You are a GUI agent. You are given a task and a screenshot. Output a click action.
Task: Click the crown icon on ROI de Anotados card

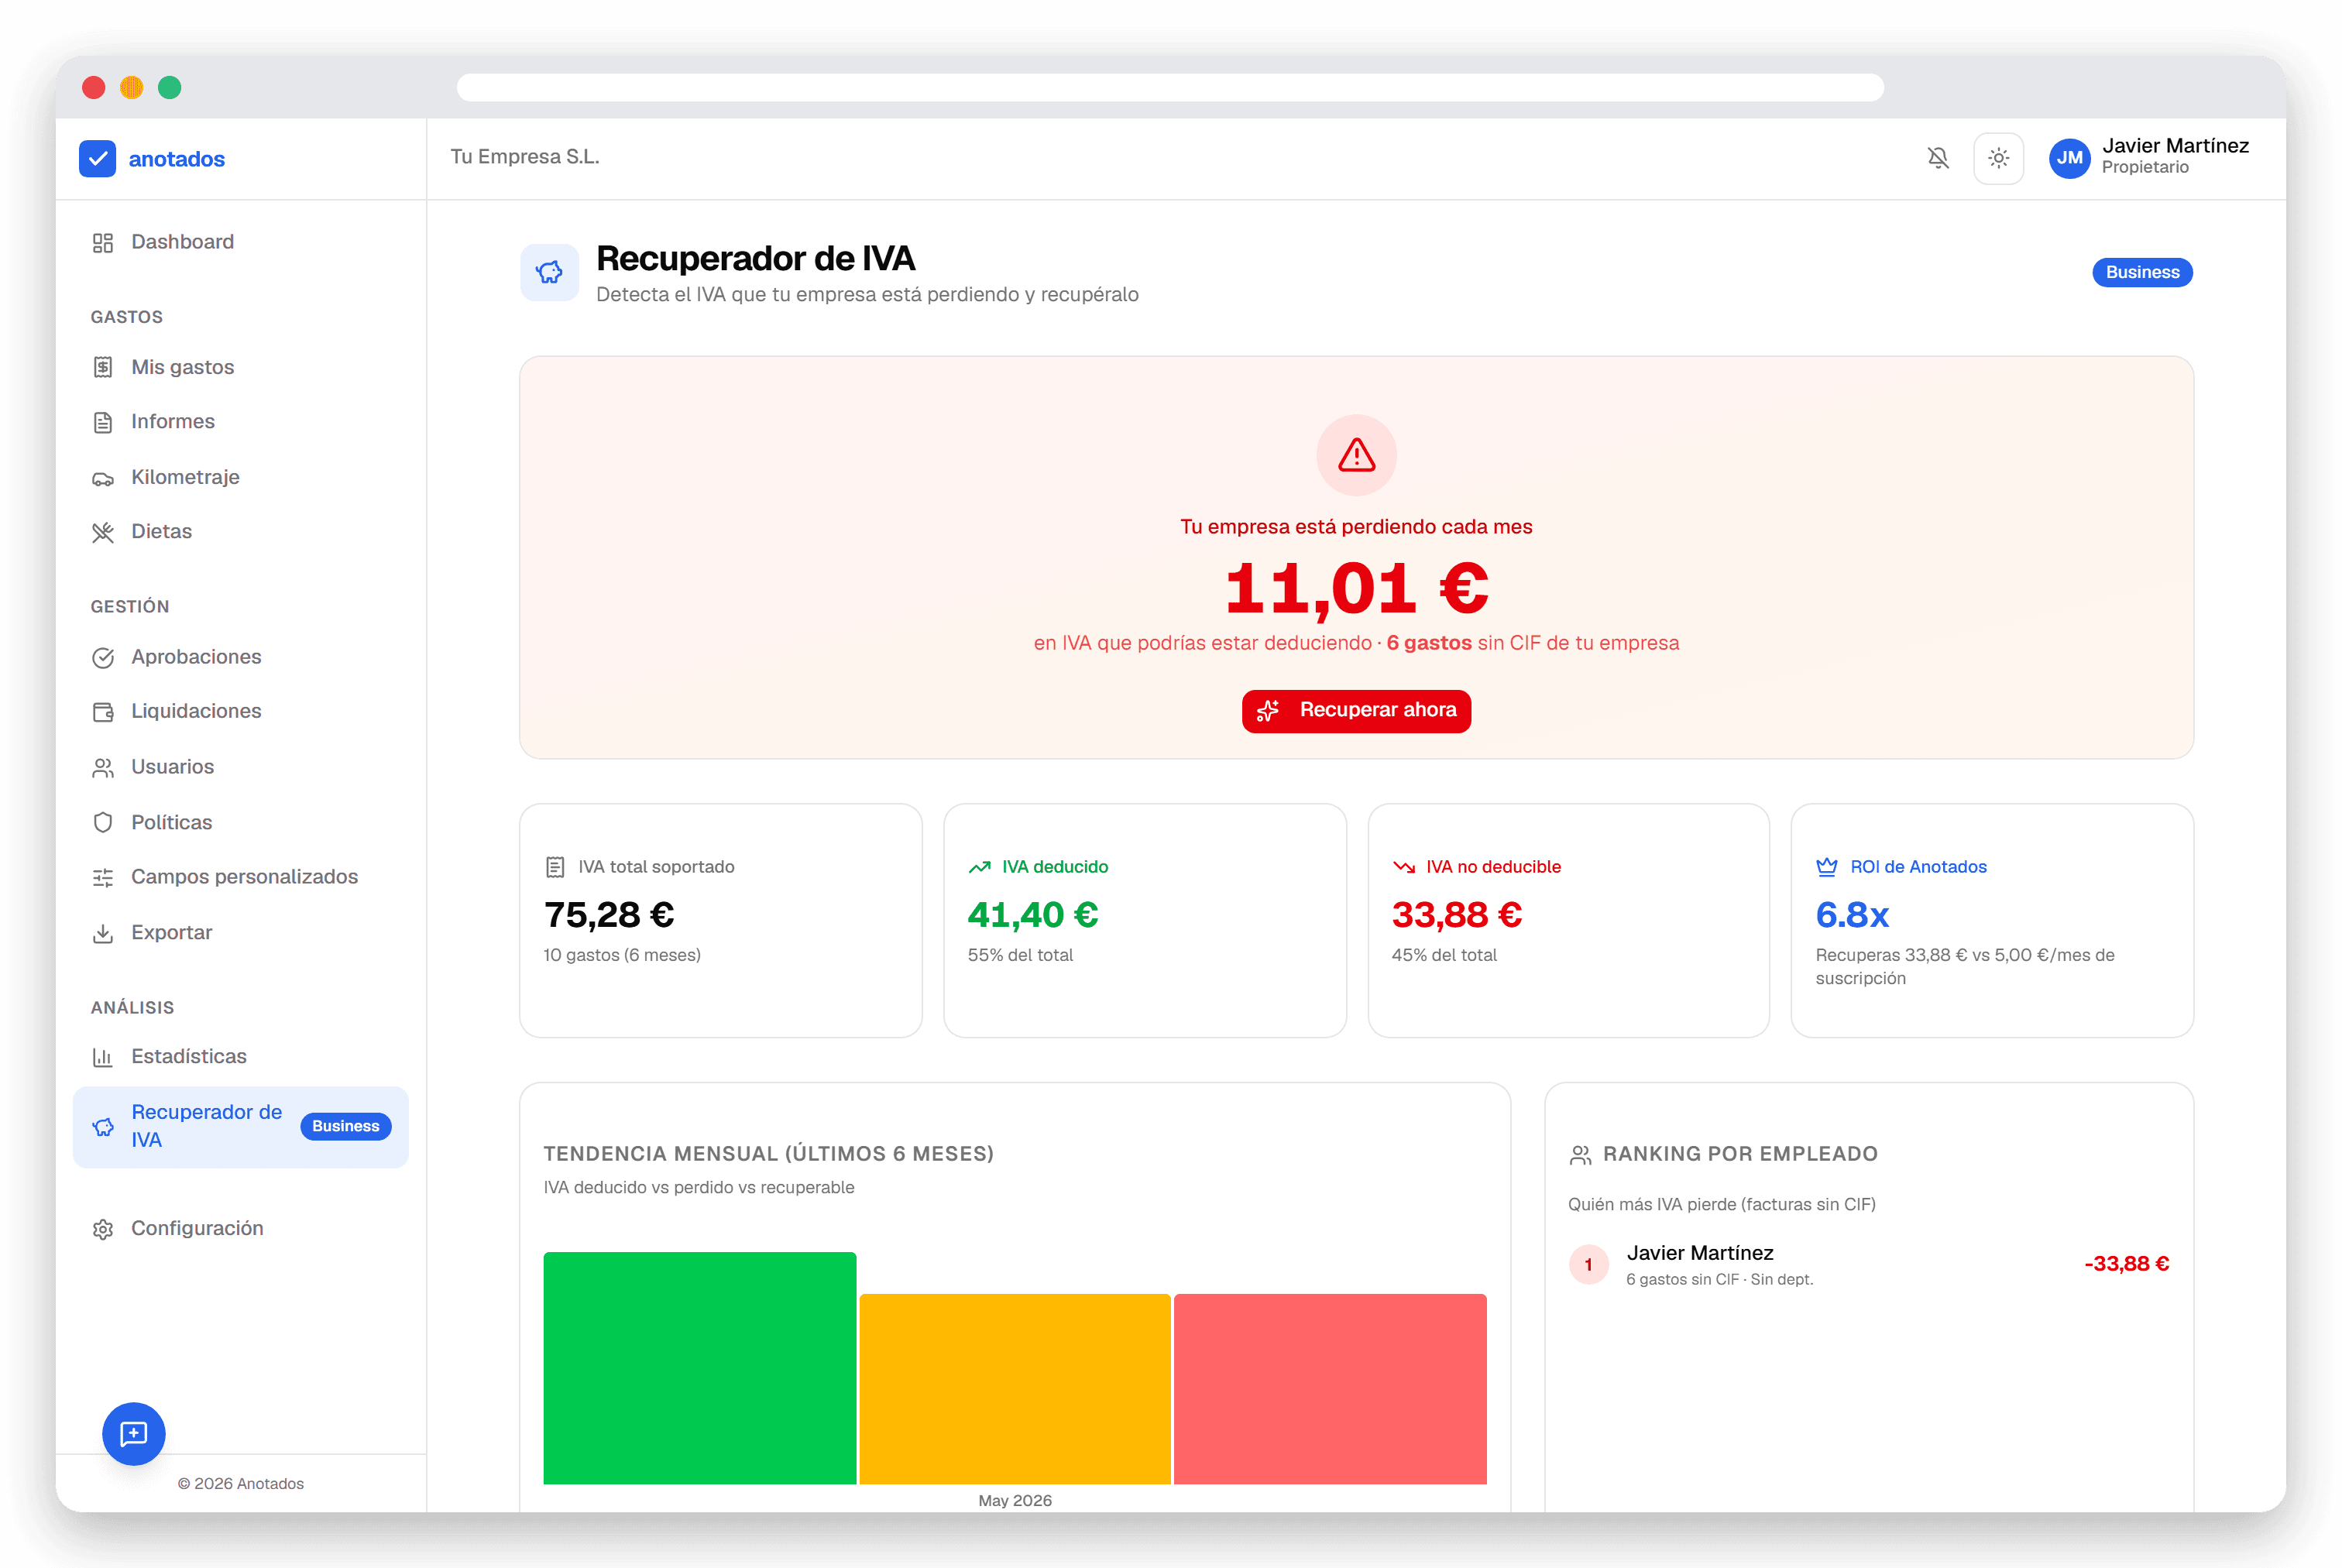click(1827, 867)
